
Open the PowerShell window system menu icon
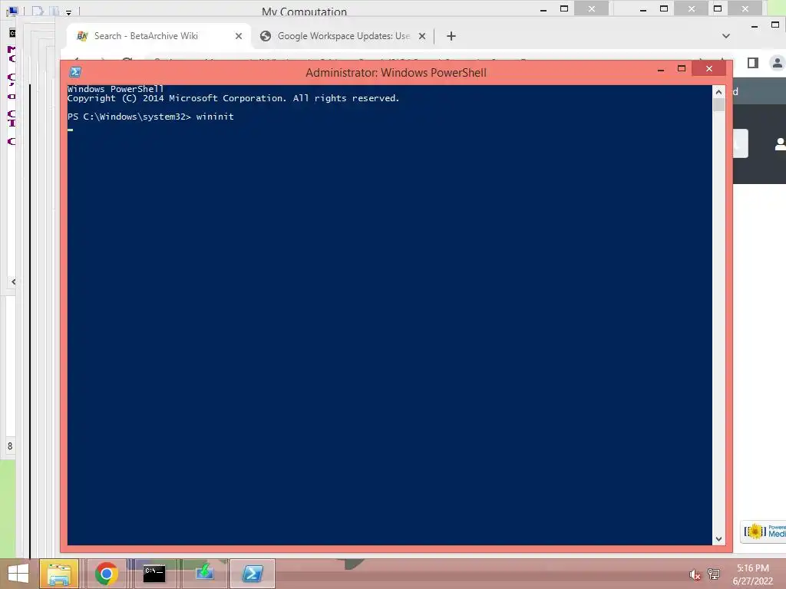tap(75, 72)
